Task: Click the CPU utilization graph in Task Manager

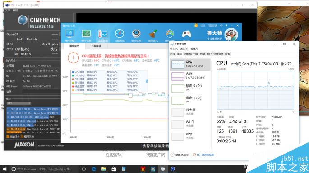Action: coord(255,90)
